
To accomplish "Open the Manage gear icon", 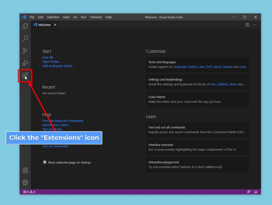I will click(x=25, y=182).
